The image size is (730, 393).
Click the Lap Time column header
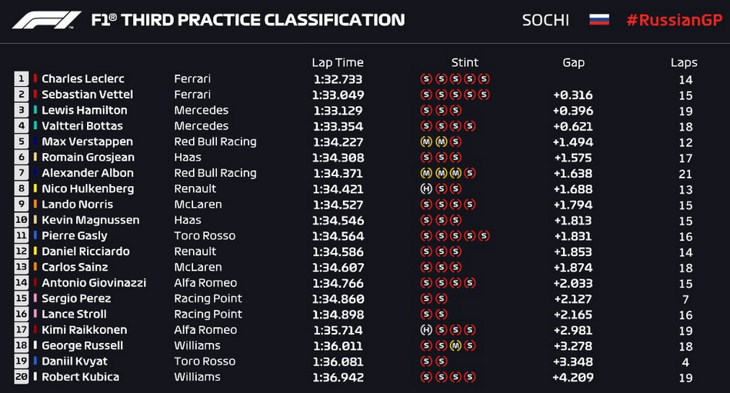(x=338, y=62)
